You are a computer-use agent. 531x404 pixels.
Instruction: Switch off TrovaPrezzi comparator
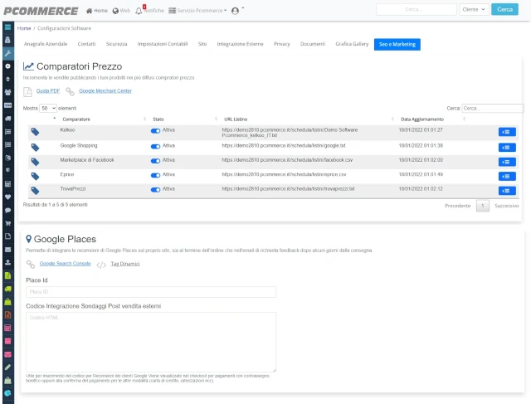coord(155,190)
